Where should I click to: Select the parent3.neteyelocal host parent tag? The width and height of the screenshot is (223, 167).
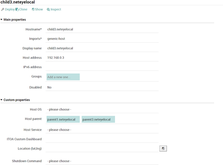pyautogui.click(x=98, y=119)
